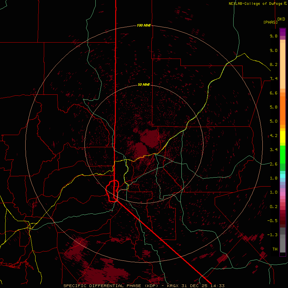
Task: Click the KRGX station identifier in caption
Action: click(173, 286)
